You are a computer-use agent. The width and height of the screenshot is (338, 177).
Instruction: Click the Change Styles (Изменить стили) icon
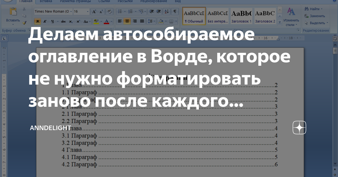click(291, 12)
